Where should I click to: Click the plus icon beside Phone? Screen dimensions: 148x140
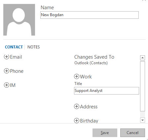7,71
